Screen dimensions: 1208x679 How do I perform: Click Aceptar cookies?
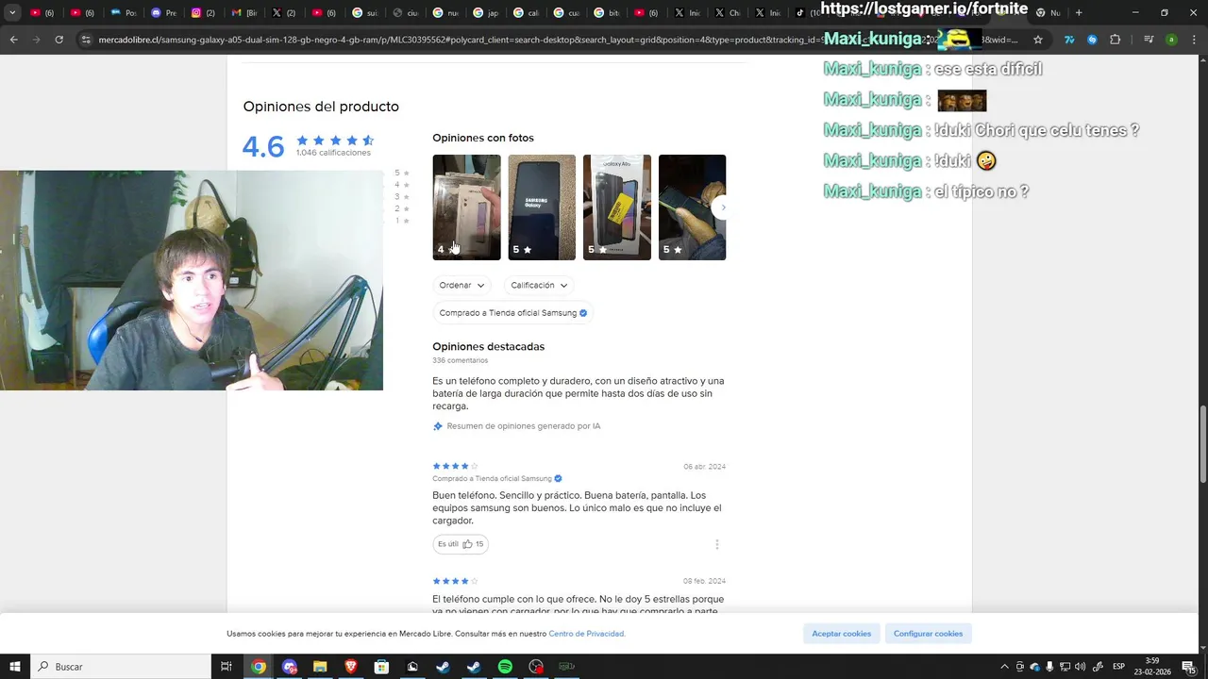pos(842,634)
